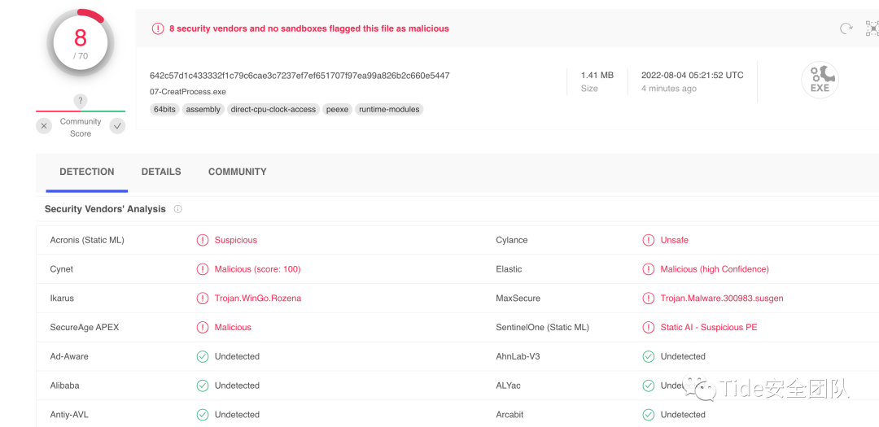This screenshot has height=427, width=879.
Task: Click the alert icon in malicious banner
Action: click(x=158, y=28)
